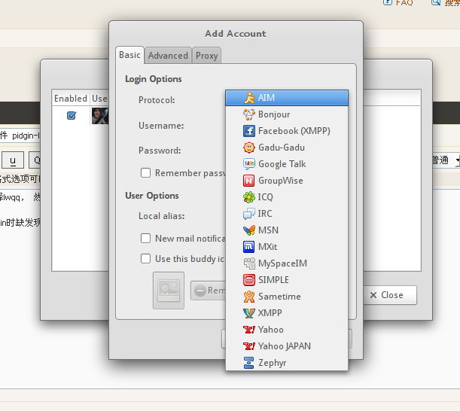Check Use this buddy icon option
This screenshot has width=460, height=411.
[145, 259]
